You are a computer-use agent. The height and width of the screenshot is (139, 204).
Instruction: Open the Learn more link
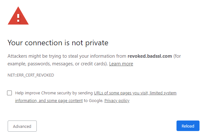coord(121,64)
